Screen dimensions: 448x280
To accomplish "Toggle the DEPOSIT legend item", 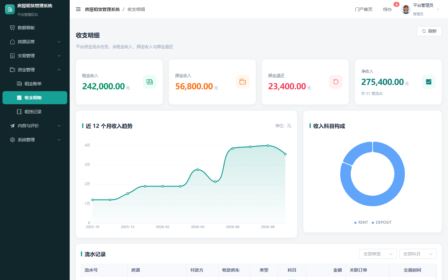I will pyautogui.click(x=382, y=222).
